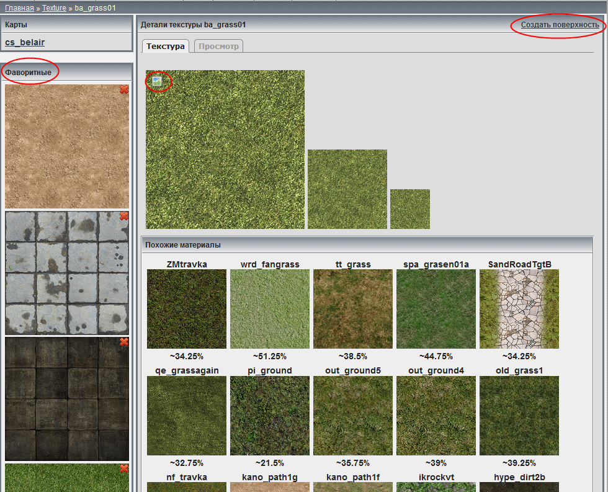The image size is (608, 492).
Task: Select the gray stone tile favorite thumbnail
Action: coord(67,273)
